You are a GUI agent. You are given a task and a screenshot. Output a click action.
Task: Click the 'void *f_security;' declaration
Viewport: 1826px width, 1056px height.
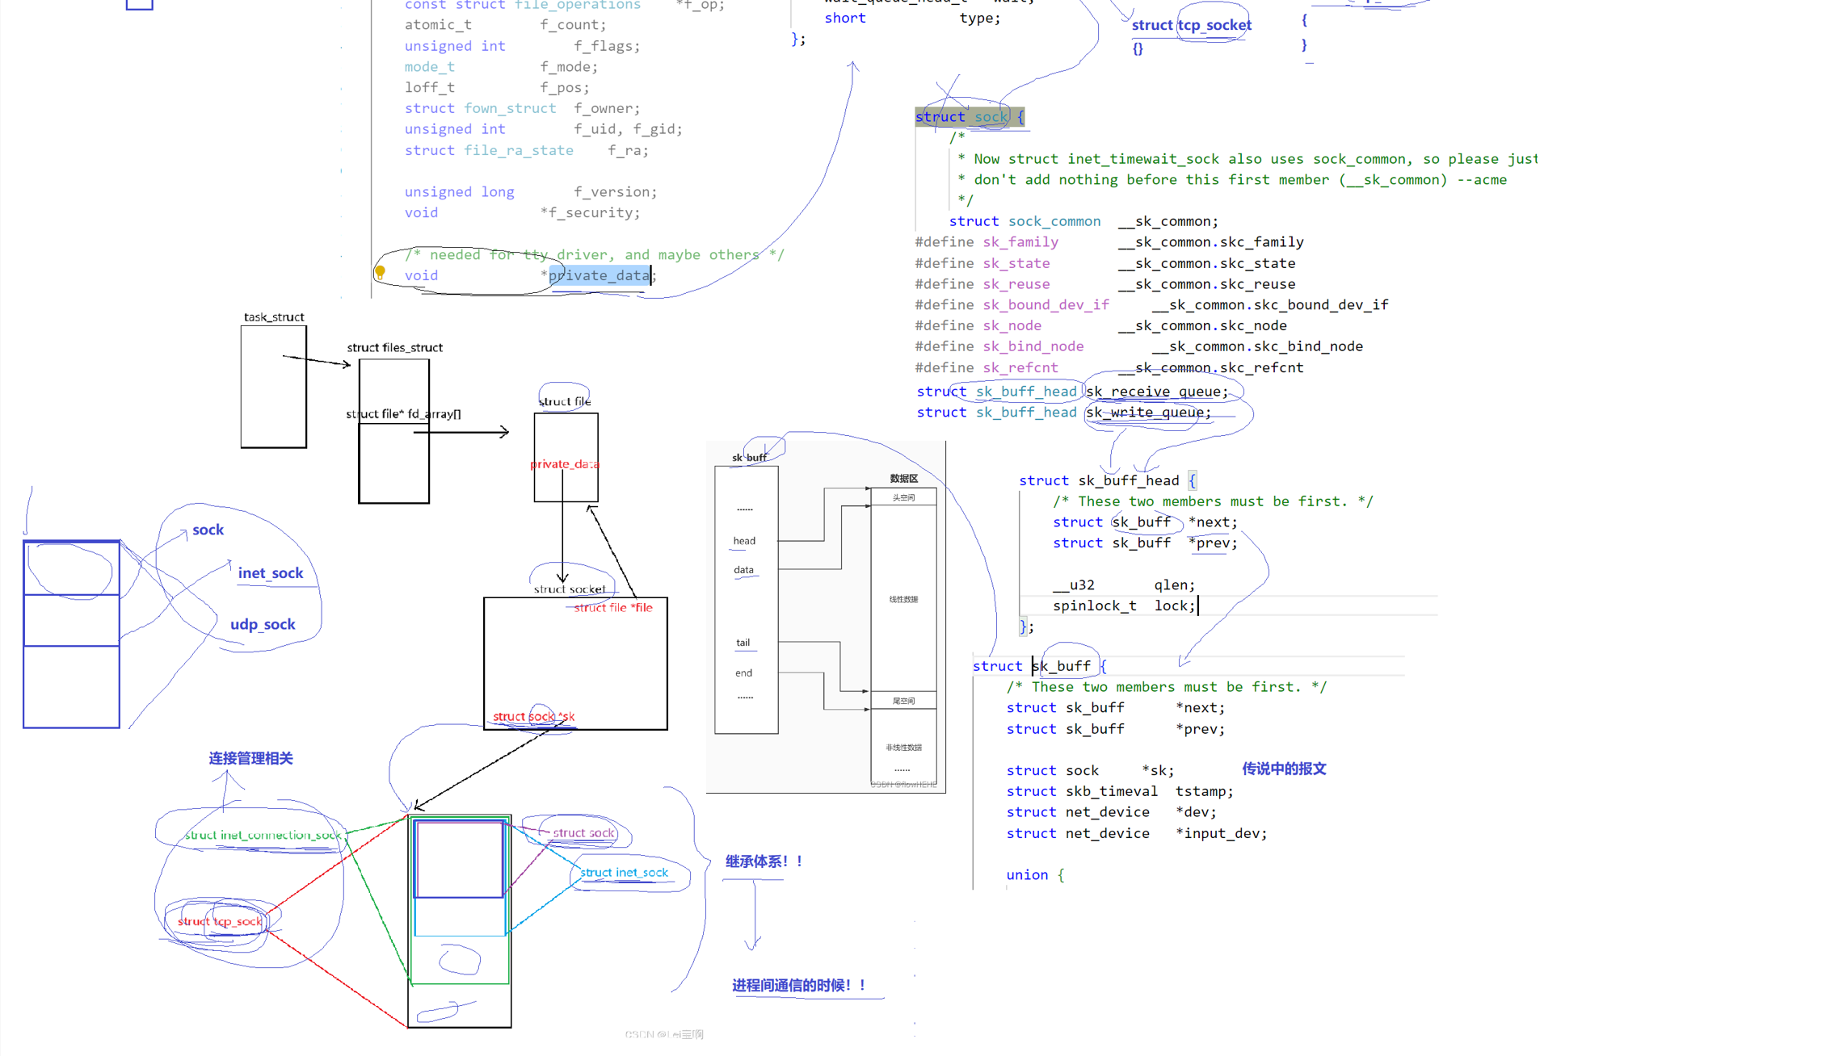(522, 213)
